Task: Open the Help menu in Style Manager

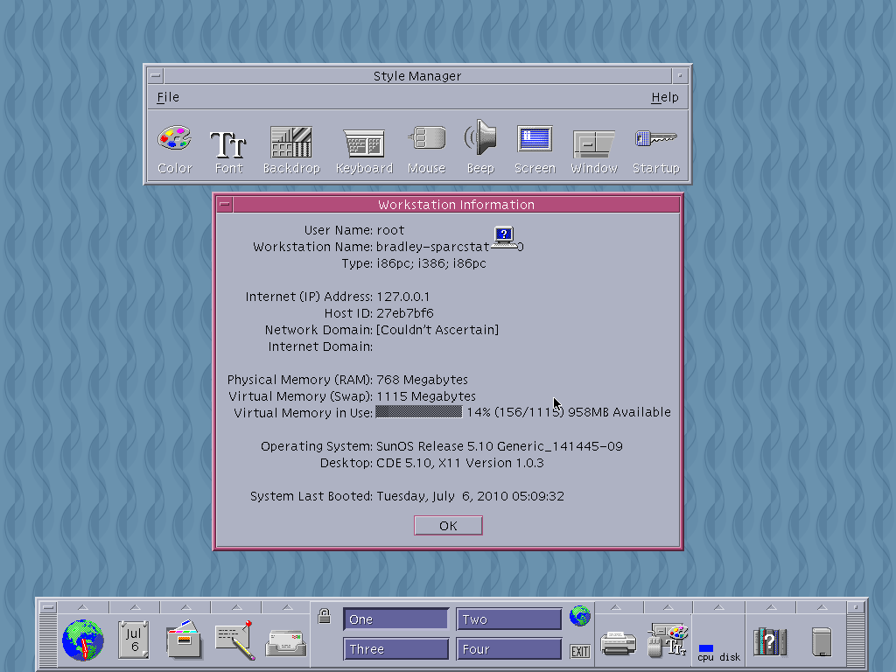Action: [x=665, y=97]
